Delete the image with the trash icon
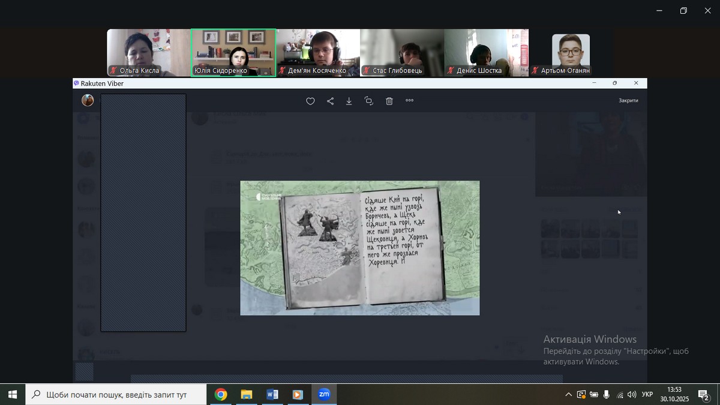Screen dimensions: 720x405 click(389, 101)
